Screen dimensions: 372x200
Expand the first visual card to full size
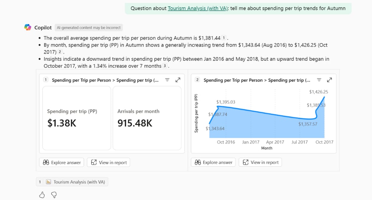pyautogui.click(x=178, y=80)
